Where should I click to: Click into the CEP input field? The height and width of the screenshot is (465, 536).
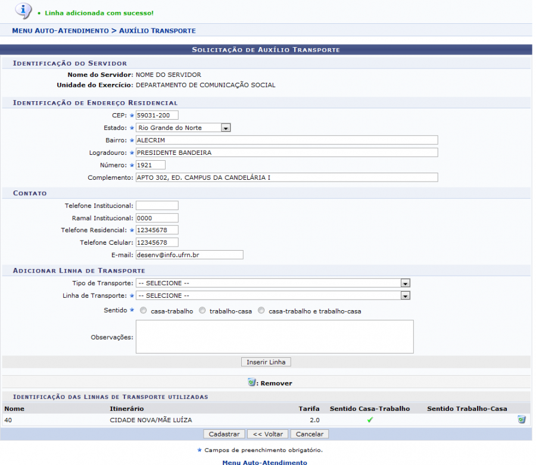pyautogui.click(x=157, y=115)
